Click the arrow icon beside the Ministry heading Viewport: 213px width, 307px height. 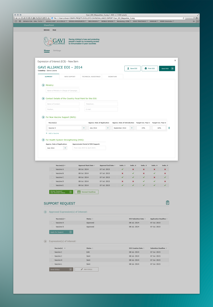[43, 85]
